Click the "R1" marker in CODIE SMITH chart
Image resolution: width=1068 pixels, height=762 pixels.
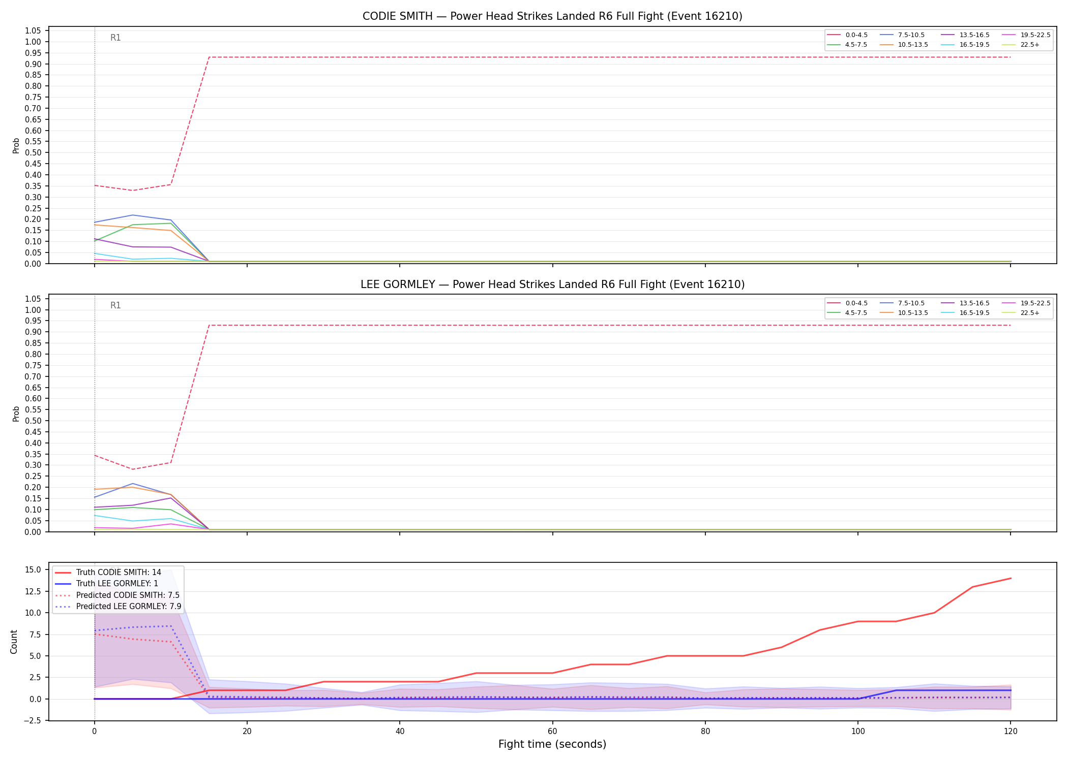115,38
